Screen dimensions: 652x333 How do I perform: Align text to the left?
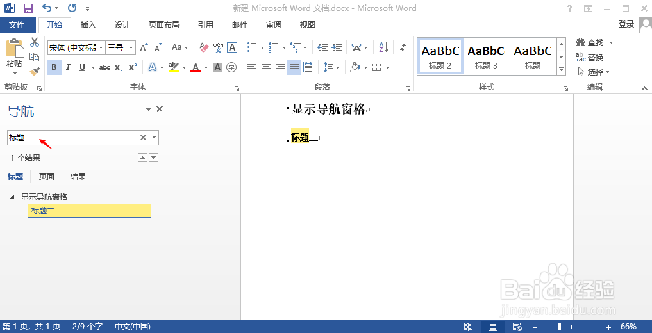point(251,67)
